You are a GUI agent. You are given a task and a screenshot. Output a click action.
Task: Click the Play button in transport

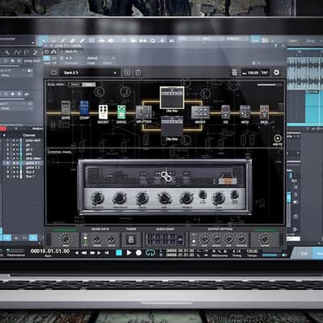click(129, 253)
